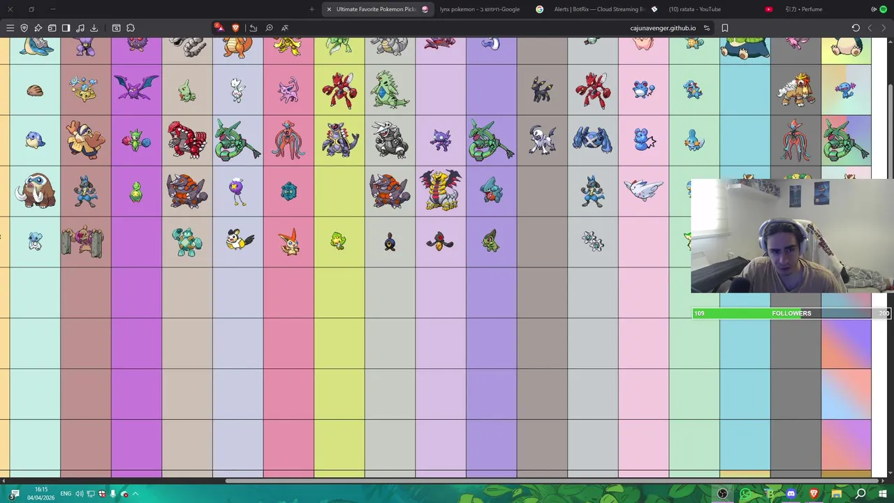The width and height of the screenshot is (894, 503).
Task: Click the cajunavenger.github.io address field
Action: point(663,28)
